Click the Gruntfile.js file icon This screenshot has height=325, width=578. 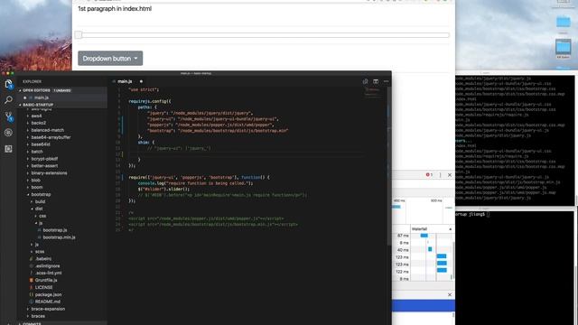(32, 280)
